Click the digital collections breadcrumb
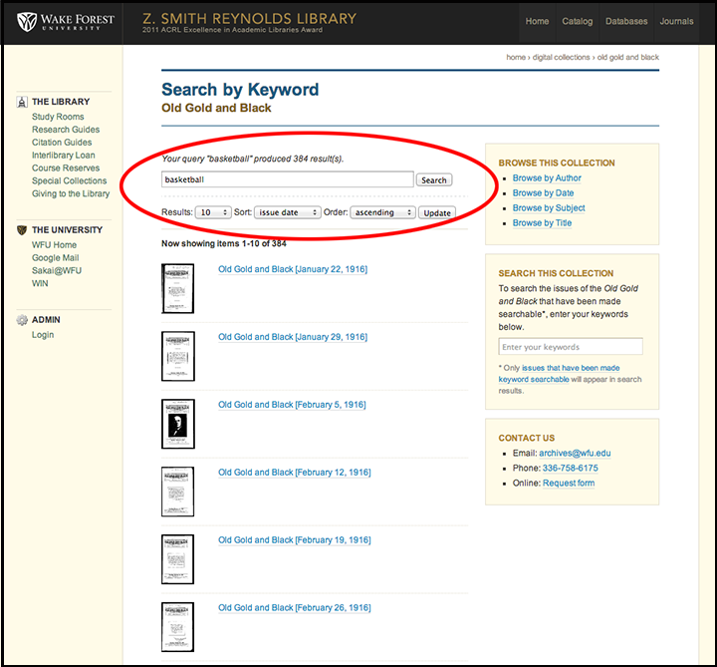717x667 pixels. tap(561, 57)
